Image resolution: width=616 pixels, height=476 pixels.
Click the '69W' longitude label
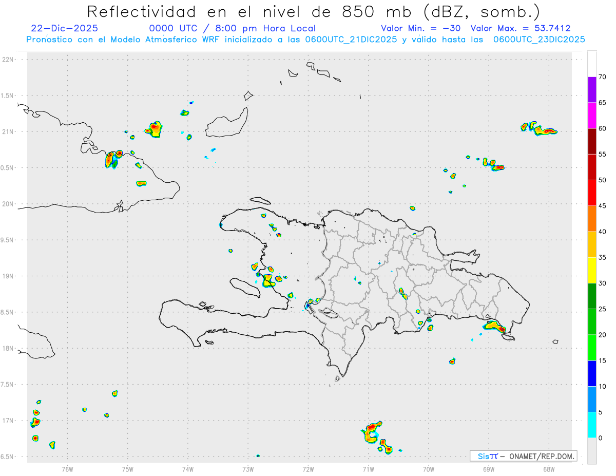(x=488, y=469)
